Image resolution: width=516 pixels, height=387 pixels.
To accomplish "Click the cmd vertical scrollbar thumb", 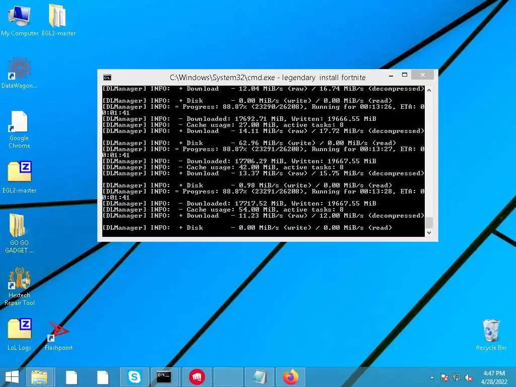I will click(x=429, y=222).
